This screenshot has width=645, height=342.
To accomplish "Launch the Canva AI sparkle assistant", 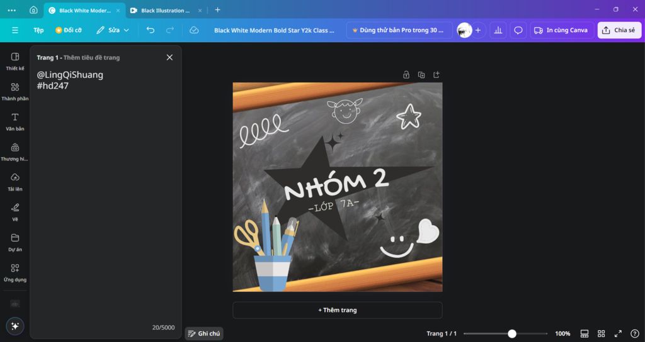I will 15,326.
